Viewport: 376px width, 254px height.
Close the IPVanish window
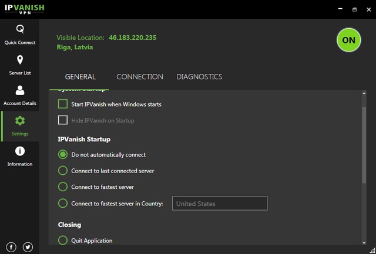tap(369, 9)
